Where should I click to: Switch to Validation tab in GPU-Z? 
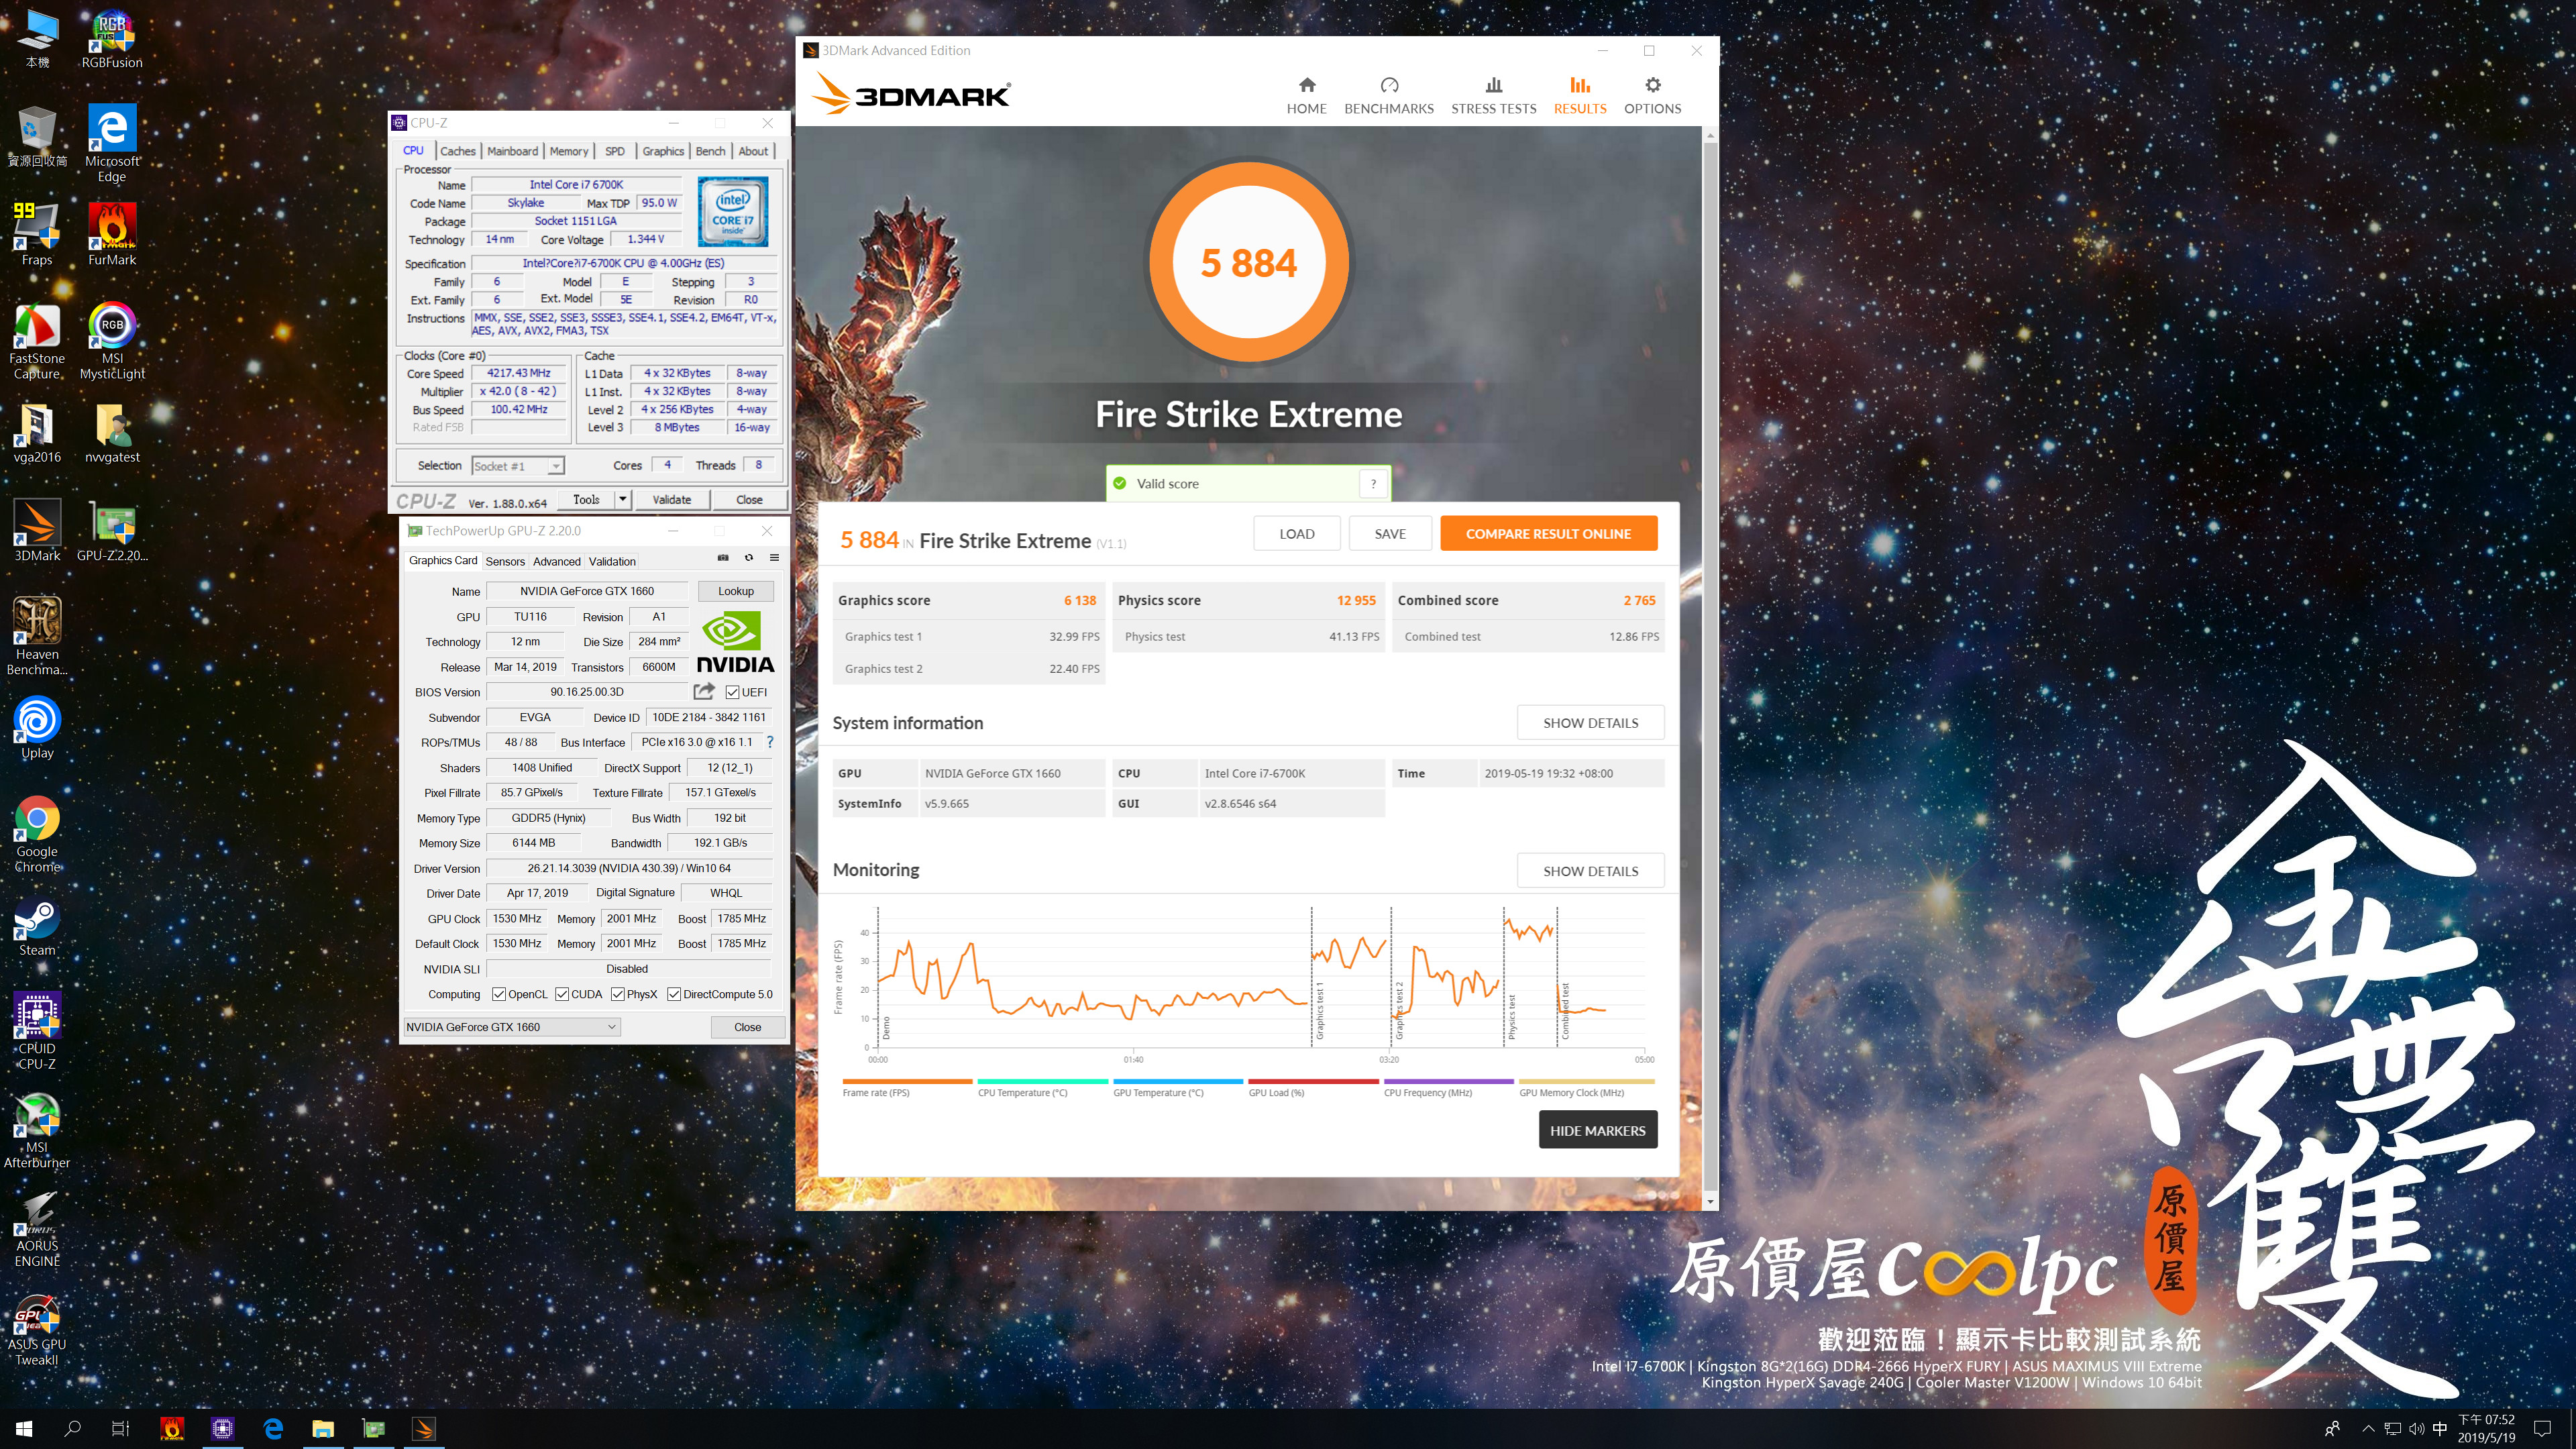[x=612, y=561]
